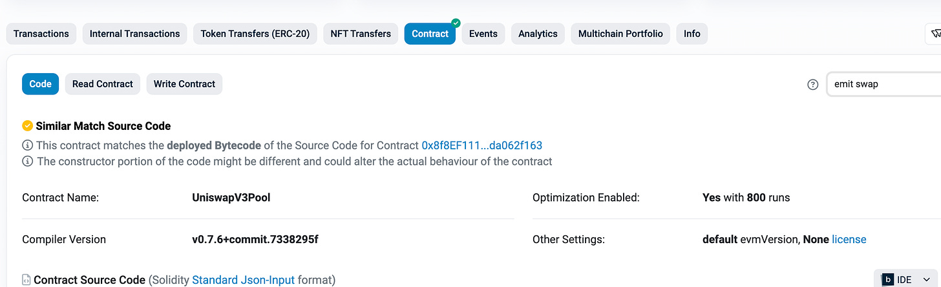Open the Transactions tab
Screen dimensions: 941x287
(x=41, y=34)
